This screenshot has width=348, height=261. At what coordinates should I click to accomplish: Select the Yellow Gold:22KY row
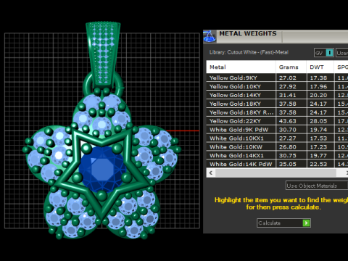coord(277,121)
